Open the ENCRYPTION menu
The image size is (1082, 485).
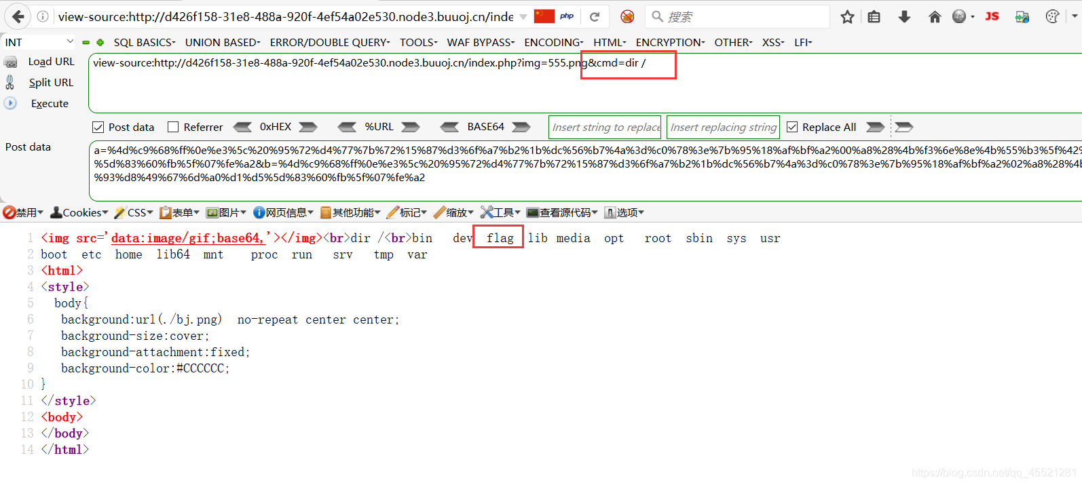[x=670, y=42]
